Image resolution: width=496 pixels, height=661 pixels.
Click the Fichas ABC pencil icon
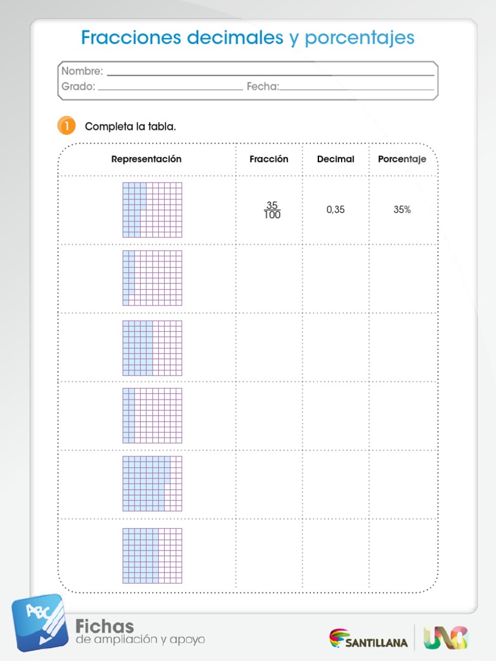(x=39, y=623)
